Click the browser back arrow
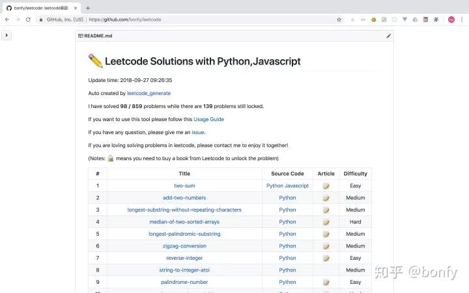The width and height of the screenshot is (469, 293). coord(7,20)
